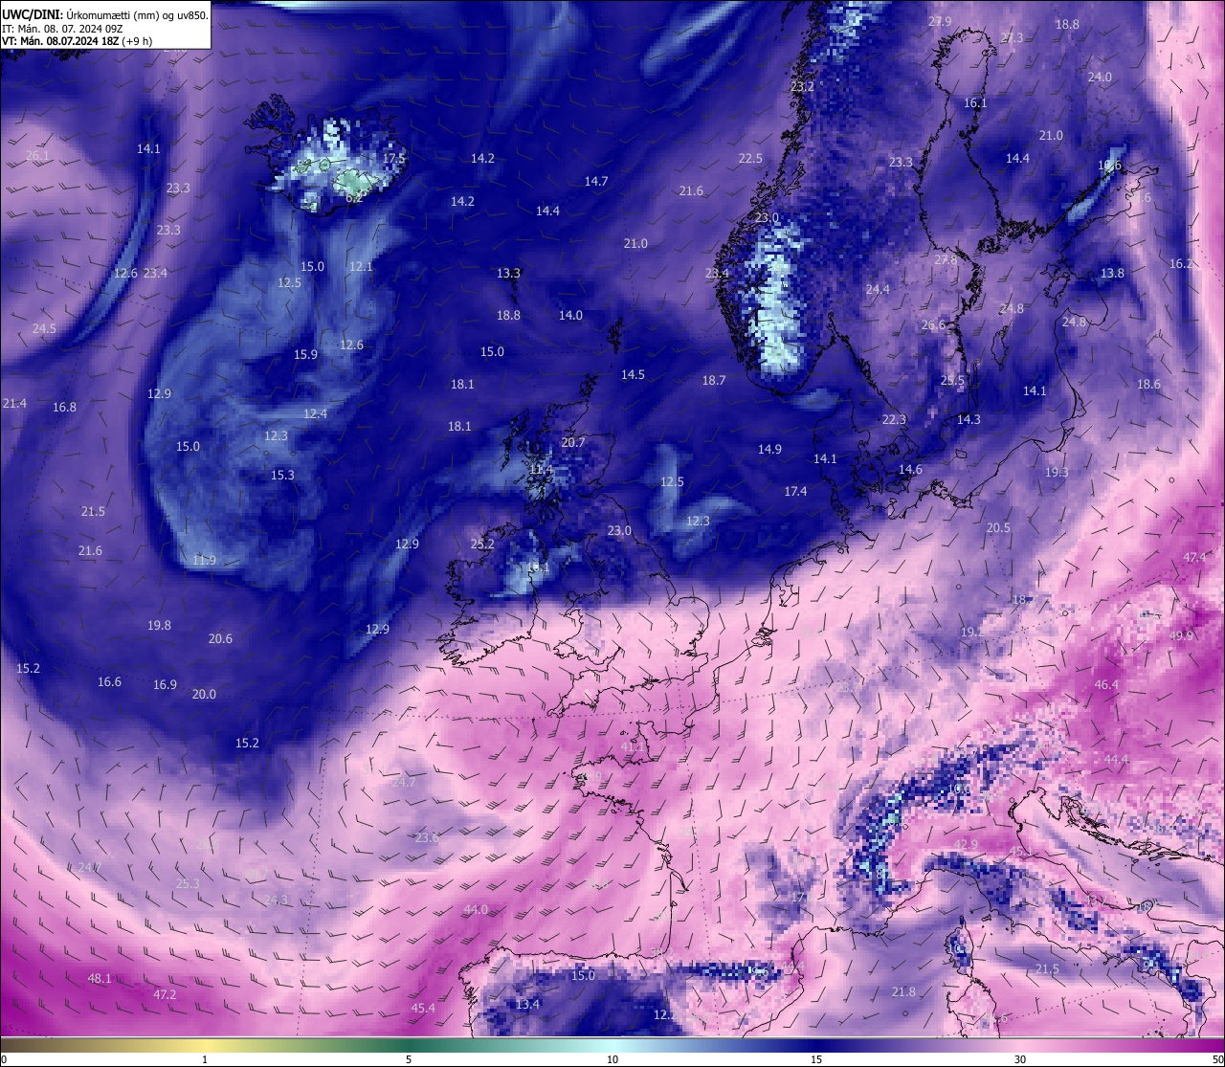
Task: Click the 47.4 value at the right edge
Action: click(1194, 557)
